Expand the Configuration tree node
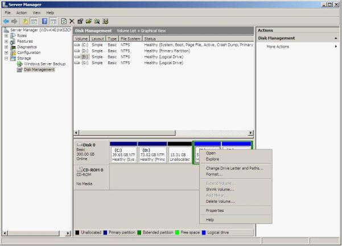 pos(6,53)
